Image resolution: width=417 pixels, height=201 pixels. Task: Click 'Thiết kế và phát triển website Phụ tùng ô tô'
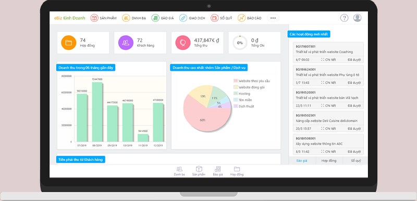coord(327,75)
